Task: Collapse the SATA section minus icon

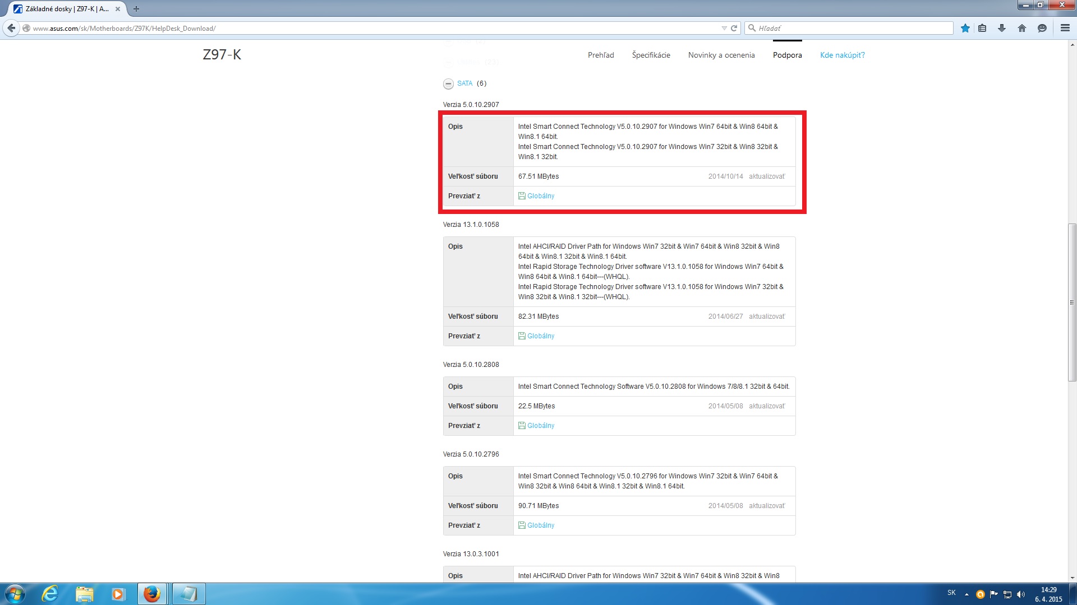Action: tap(448, 84)
